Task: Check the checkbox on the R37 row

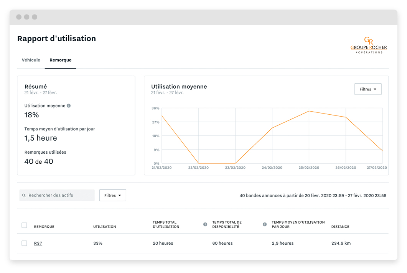Action: click(x=24, y=243)
